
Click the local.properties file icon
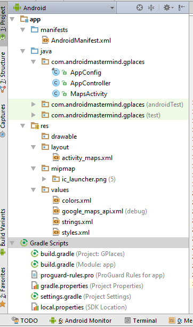pyautogui.click(x=35, y=307)
